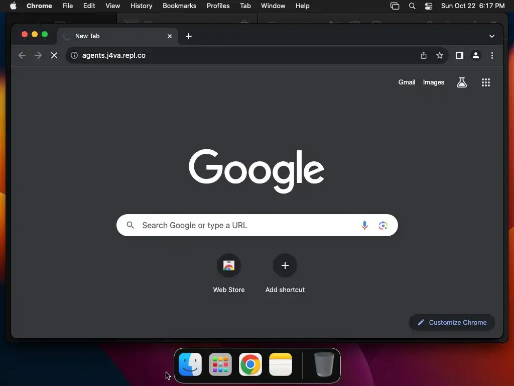Open the File menu
This screenshot has width=514, height=386.
68,6
